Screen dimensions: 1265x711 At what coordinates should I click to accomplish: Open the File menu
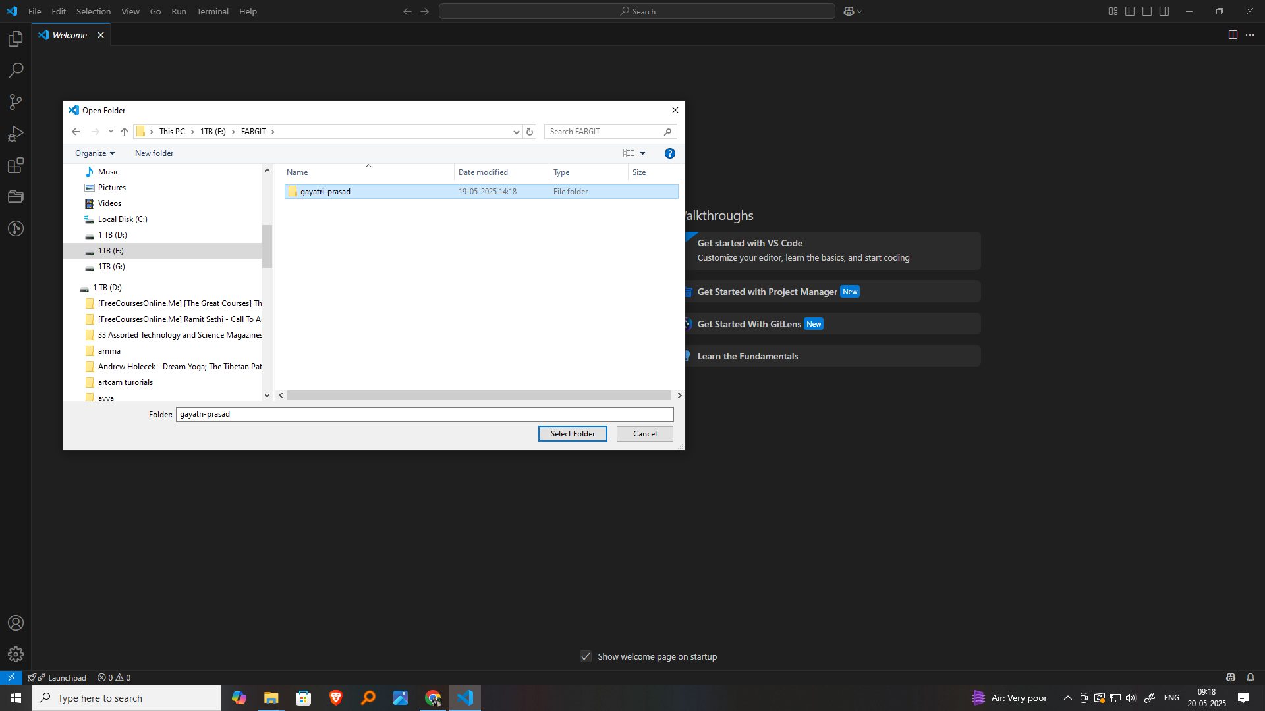click(34, 11)
